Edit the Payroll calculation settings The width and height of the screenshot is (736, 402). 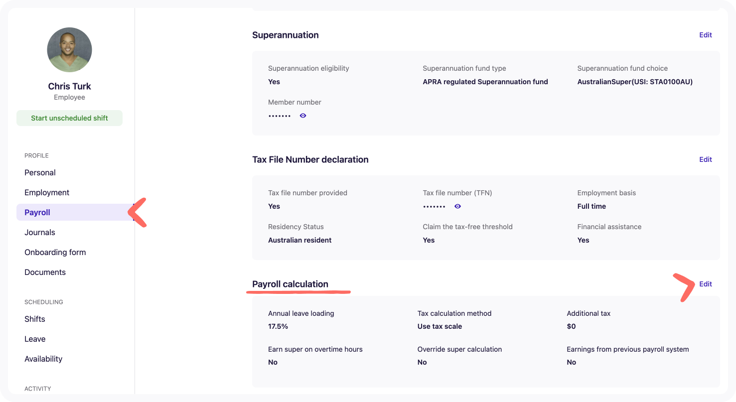click(x=705, y=284)
